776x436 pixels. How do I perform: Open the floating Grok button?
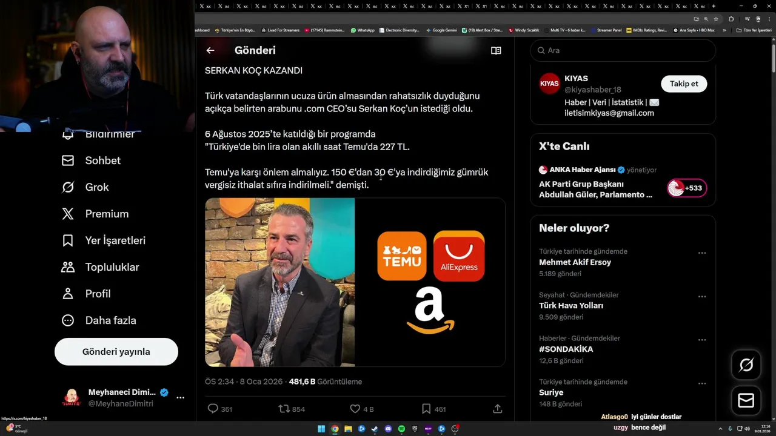pyautogui.click(x=746, y=365)
